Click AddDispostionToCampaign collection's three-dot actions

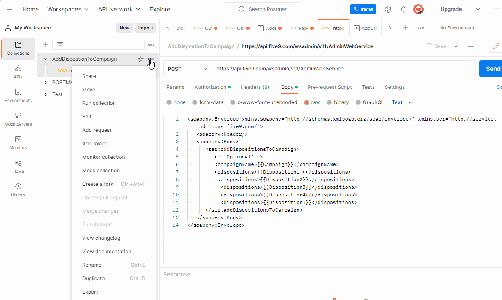pyautogui.click(x=151, y=59)
